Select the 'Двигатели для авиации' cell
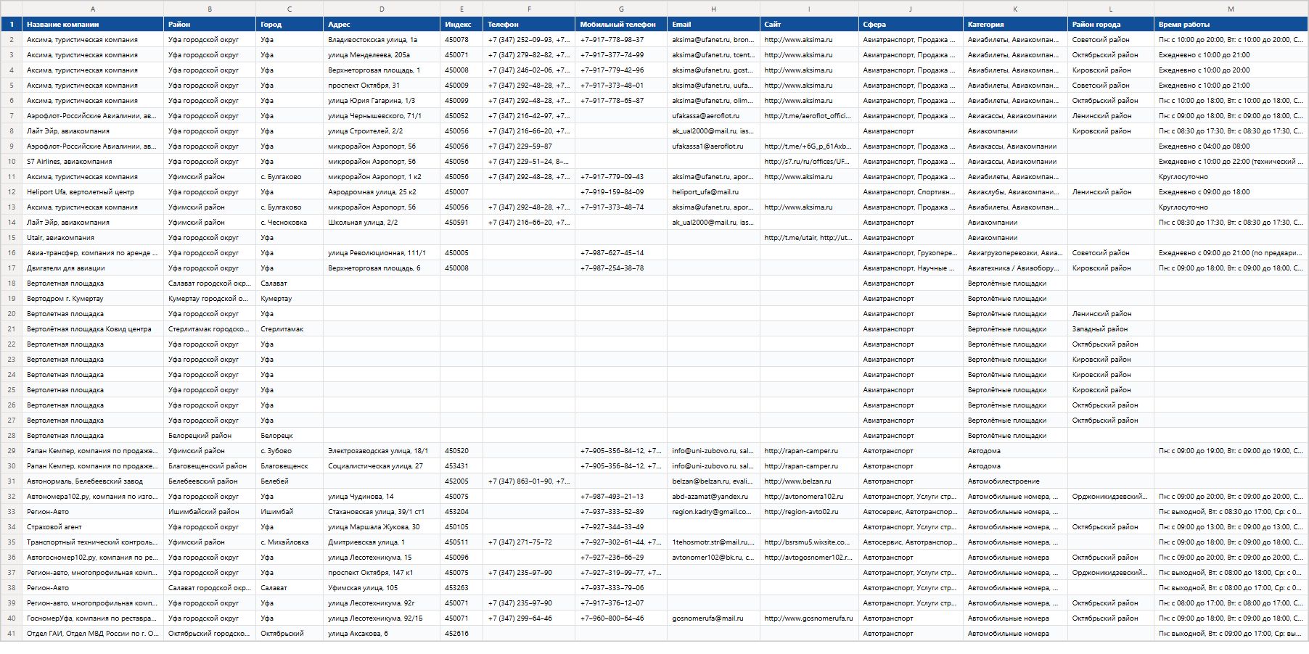This screenshot has height=654, width=1309. pyautogui.click(x=93, y=268)
